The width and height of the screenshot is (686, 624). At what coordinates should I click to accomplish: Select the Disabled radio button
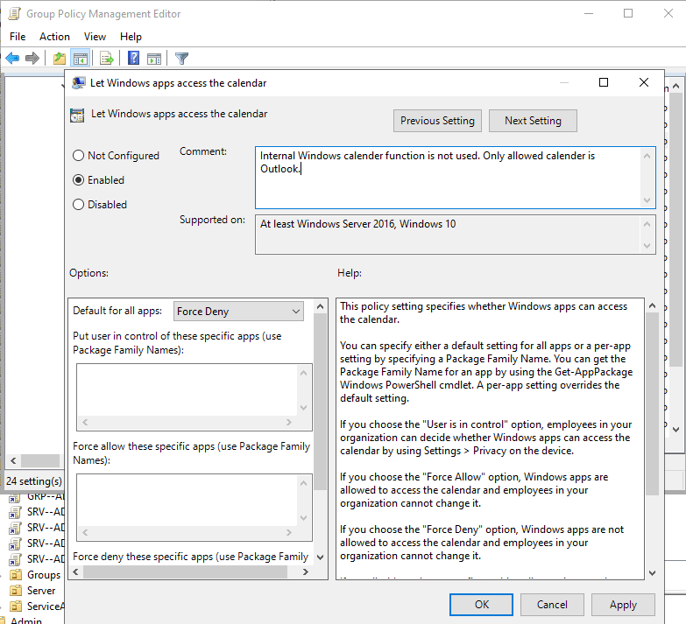click(78, 205)
